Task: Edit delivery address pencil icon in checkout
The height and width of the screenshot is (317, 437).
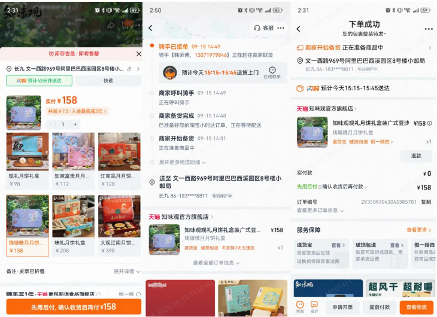Action: click(129, 69)
